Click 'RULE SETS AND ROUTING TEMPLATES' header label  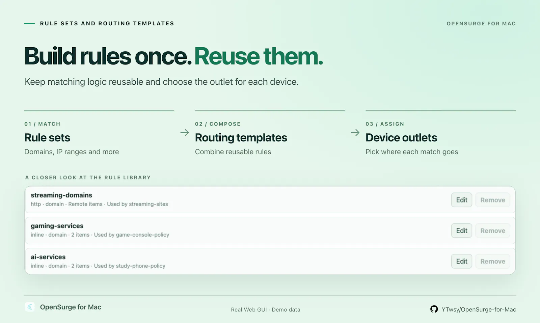pos(107,24)
